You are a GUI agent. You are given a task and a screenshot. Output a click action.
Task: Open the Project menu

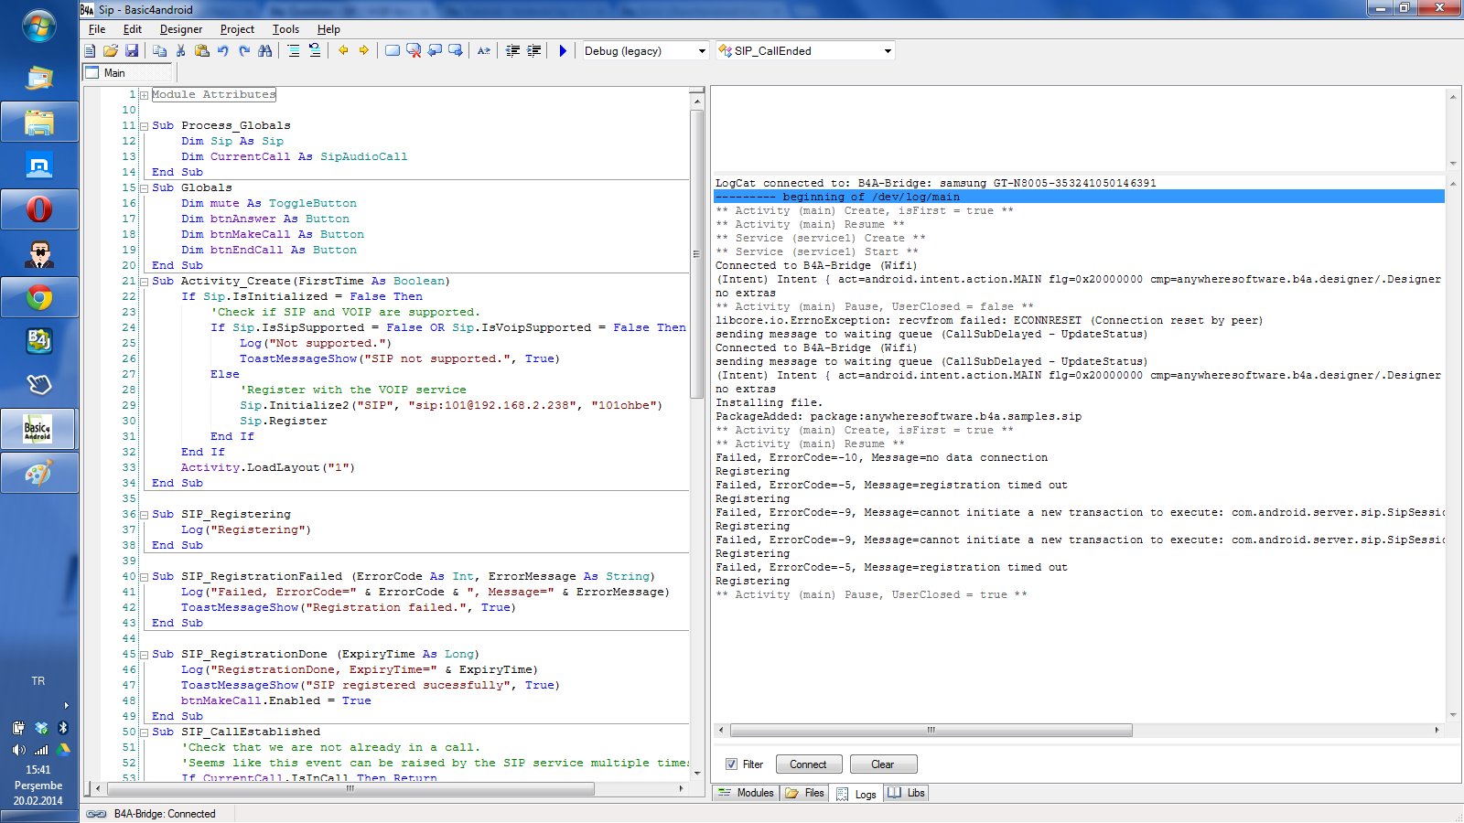[237, 29]
